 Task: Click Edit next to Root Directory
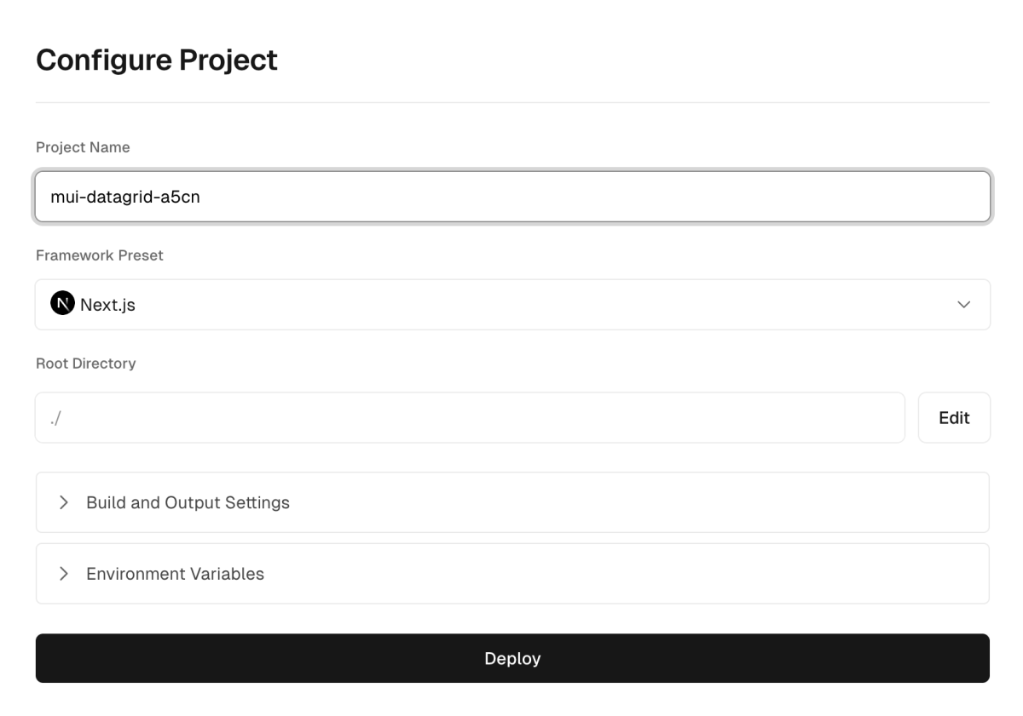(954, 417)
